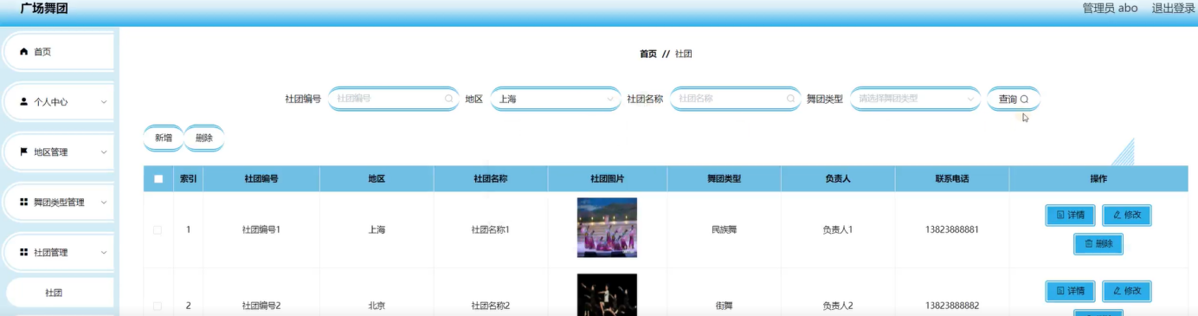The width and height of the screenshot is (1198, 316).
Task: Click the detail icon in row 1's 详情 button
Action: tap(1060, 216)
